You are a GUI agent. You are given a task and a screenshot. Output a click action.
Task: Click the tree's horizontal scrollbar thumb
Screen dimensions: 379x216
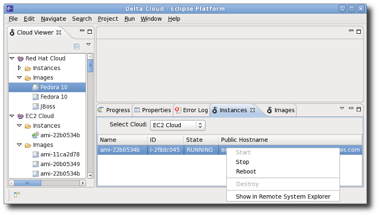tap(28, 183)
